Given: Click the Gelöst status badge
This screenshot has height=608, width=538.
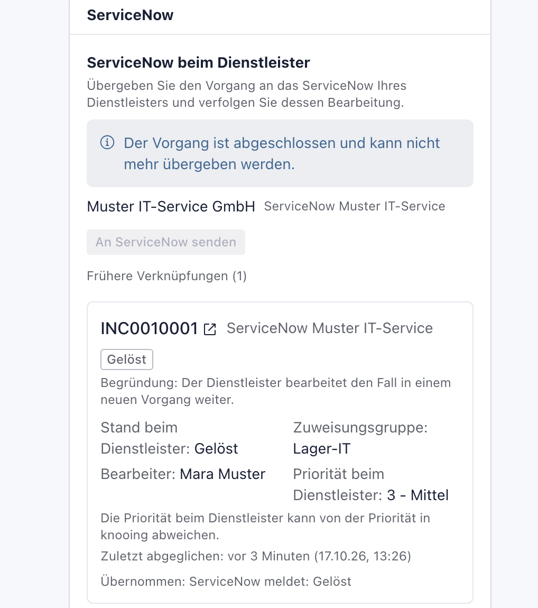Looking at the screenshot, I should 127,360.
